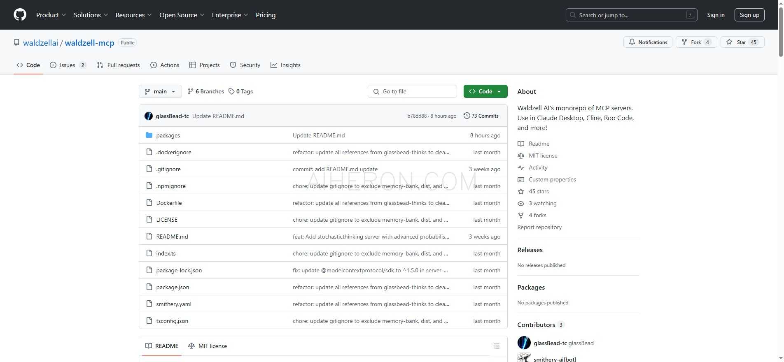Expand the Enterprise menu
The height and width of the screenshot is (362, 784).
[x=230, y=15]
